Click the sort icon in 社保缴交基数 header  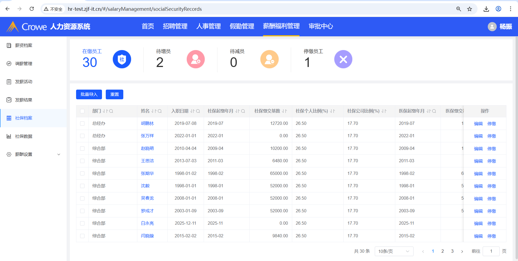[x=284, y=111]
